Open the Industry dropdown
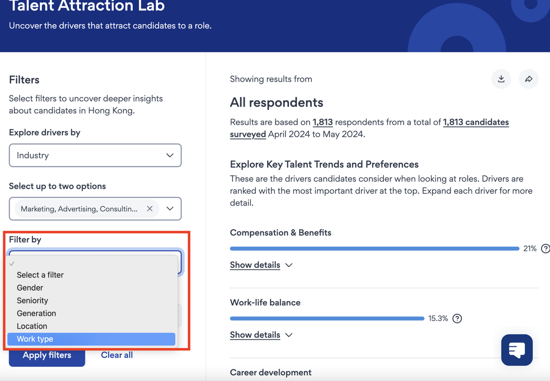550x381 pixels. [95, 155]
